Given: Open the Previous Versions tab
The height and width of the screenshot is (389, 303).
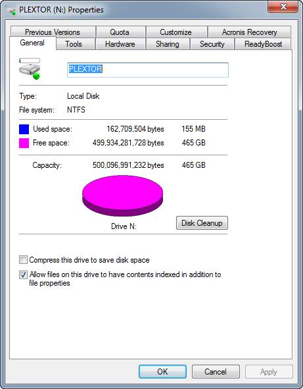Looking at the screenshot, I should [x=53, y=32].
